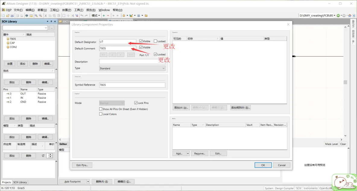Switch to the Projects panel tab

tap(6, 182)
